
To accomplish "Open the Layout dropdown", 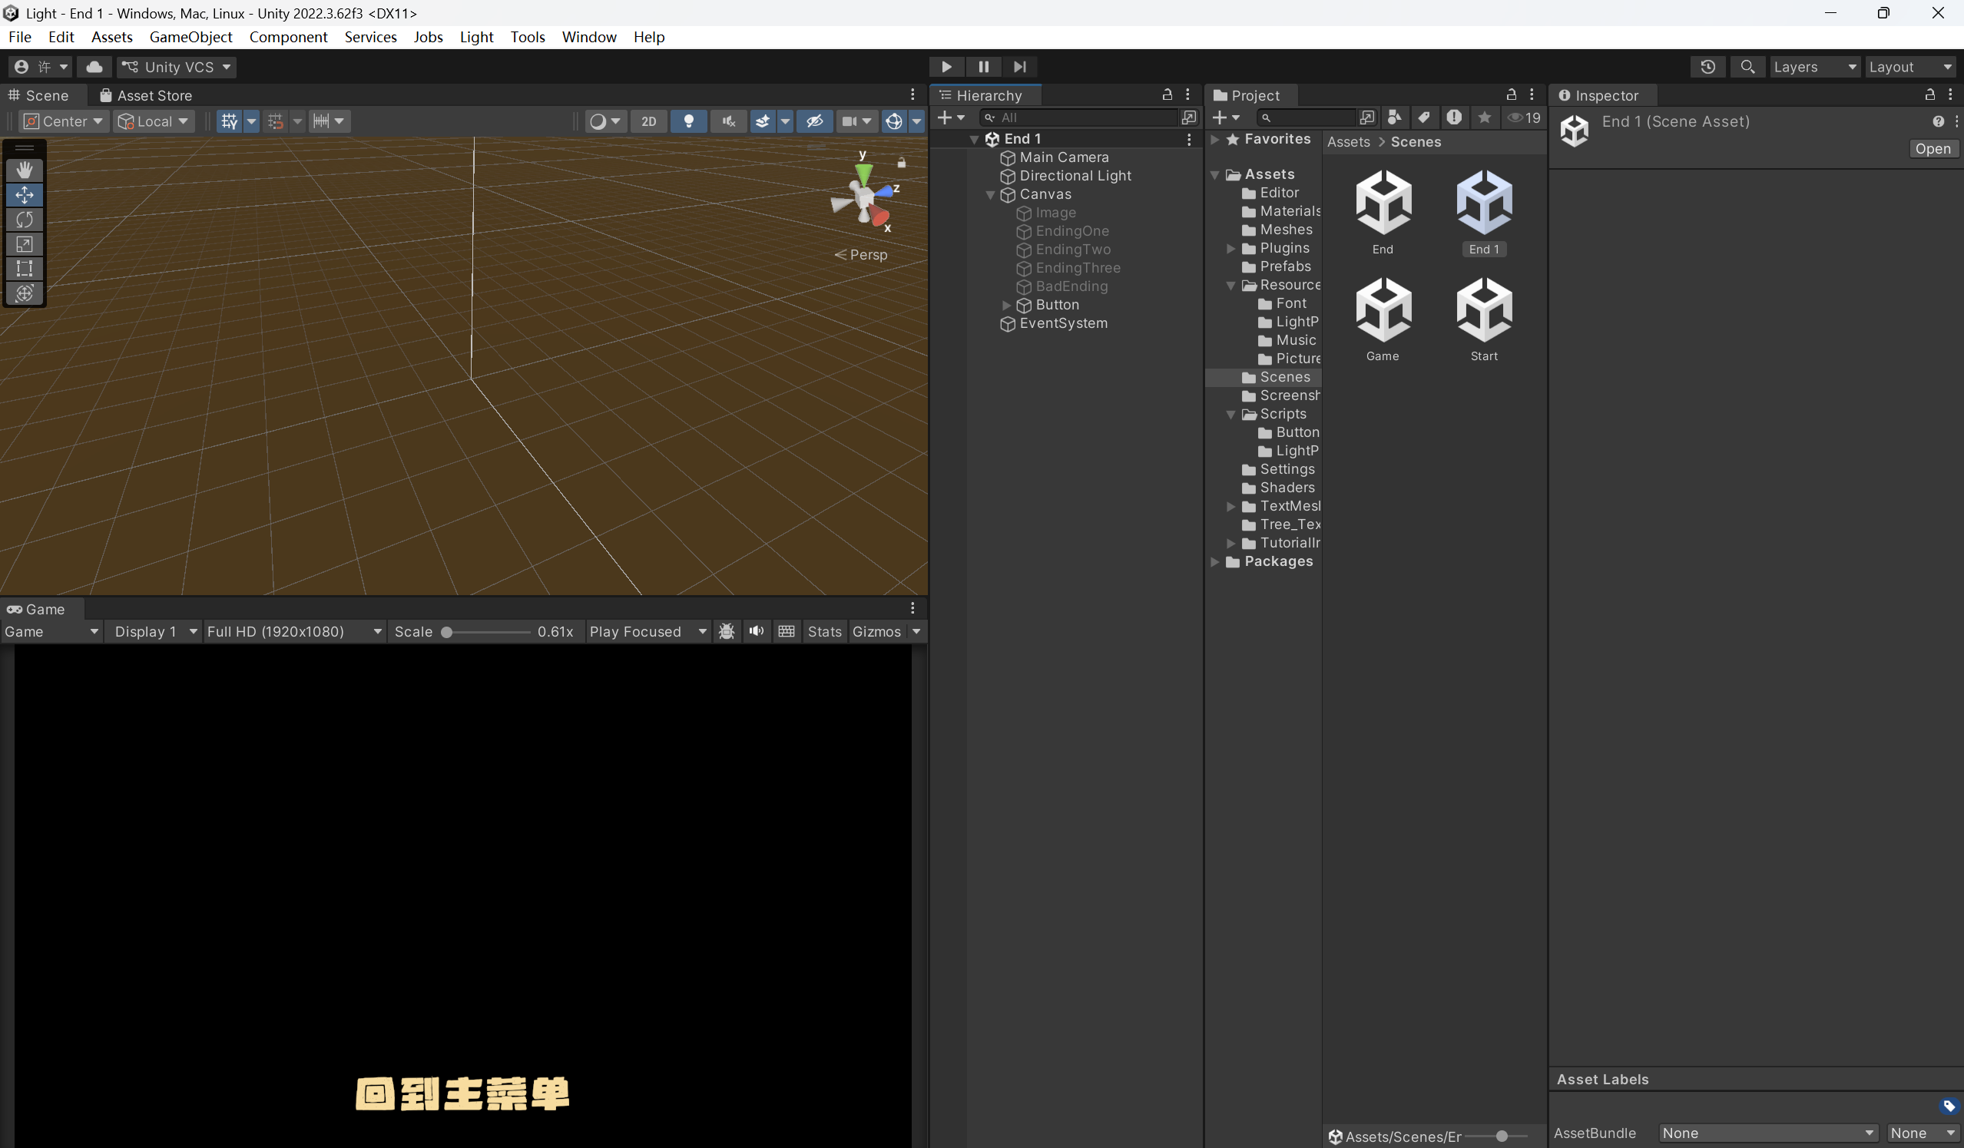I will click(x=1910, y=67).
